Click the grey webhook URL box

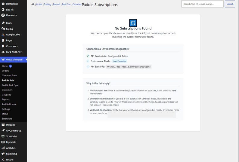(x=142, y=115)
